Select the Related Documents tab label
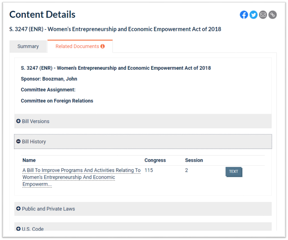This screenshot has height=240, width=288. [77, 46]
